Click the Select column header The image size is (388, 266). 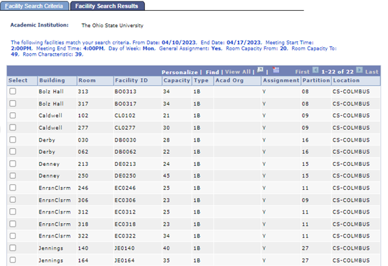(x=18, y=80)
